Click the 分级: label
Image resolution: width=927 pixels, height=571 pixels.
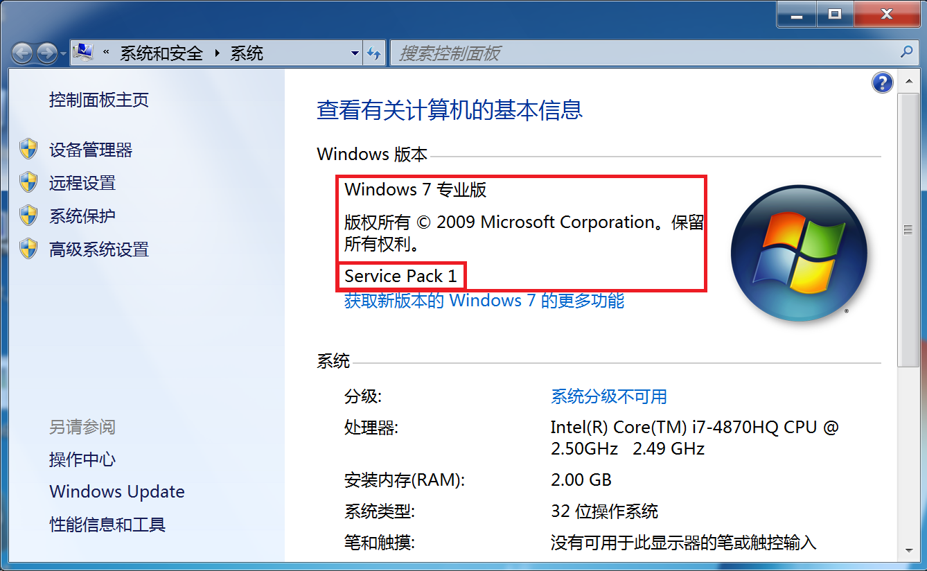(x=363, y=396)
